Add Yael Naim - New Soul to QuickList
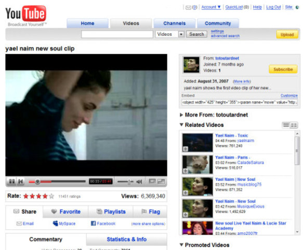This screenshot has height=250, width=303. 186,215
